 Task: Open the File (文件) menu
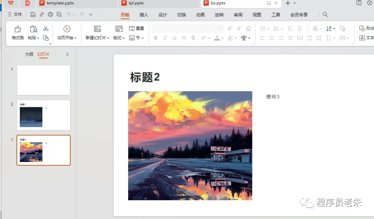[15, 15]
